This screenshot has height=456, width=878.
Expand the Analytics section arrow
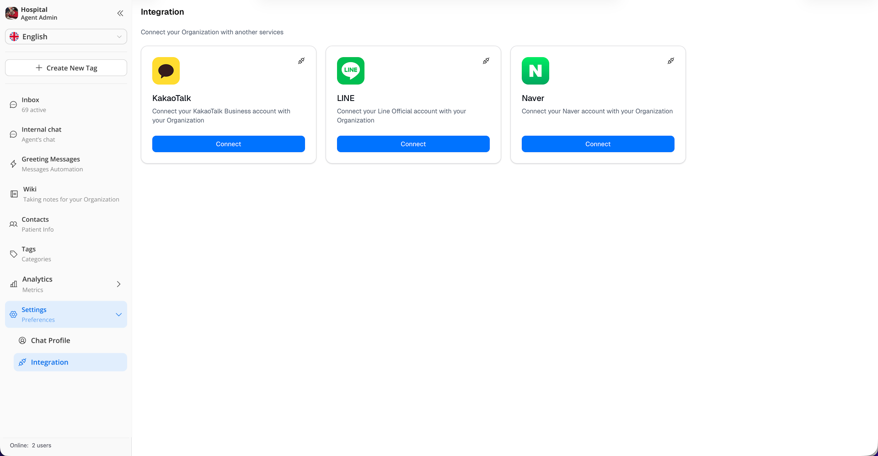(x=118, y=284)
